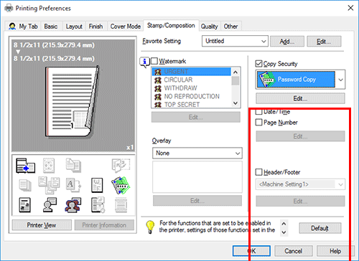The height and width of the screenshot is (261, 359).
Task: Select the URGENT watermark entry
Action: pos(192,72)
